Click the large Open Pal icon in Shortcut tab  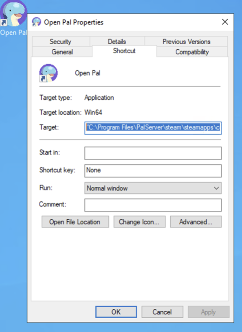(x=48, y=73)
